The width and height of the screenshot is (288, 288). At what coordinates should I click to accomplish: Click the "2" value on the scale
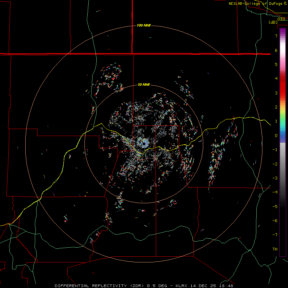click(276, 107)
